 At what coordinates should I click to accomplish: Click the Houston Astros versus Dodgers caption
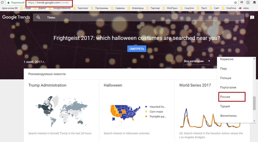point(211,135)
